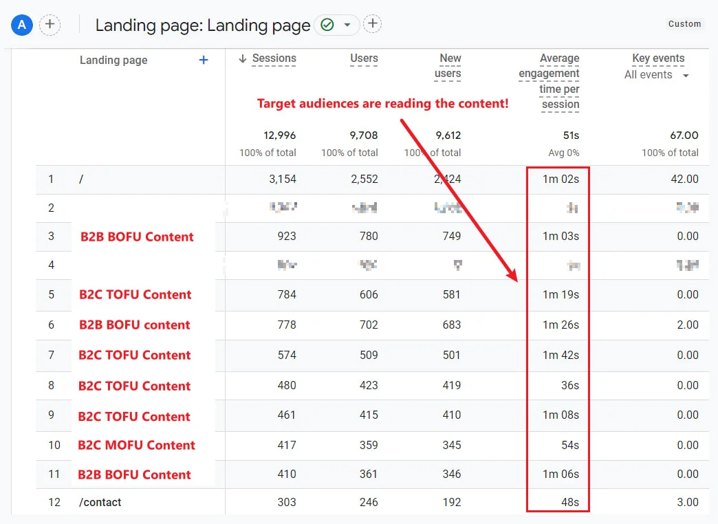Viewport: 718px width, 524px height.
Task: Click the Key events column header
Action: [658, 59]
